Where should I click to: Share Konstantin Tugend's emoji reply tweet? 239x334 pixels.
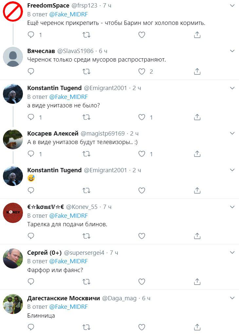[x=197, y=190]
